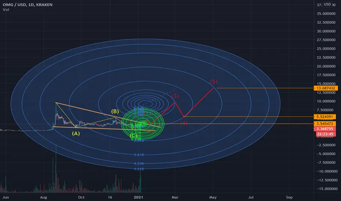This screenshot has height=201, width=341.
Task: Click the −15.000000 price axis label
Action: [x=327, y=189]
